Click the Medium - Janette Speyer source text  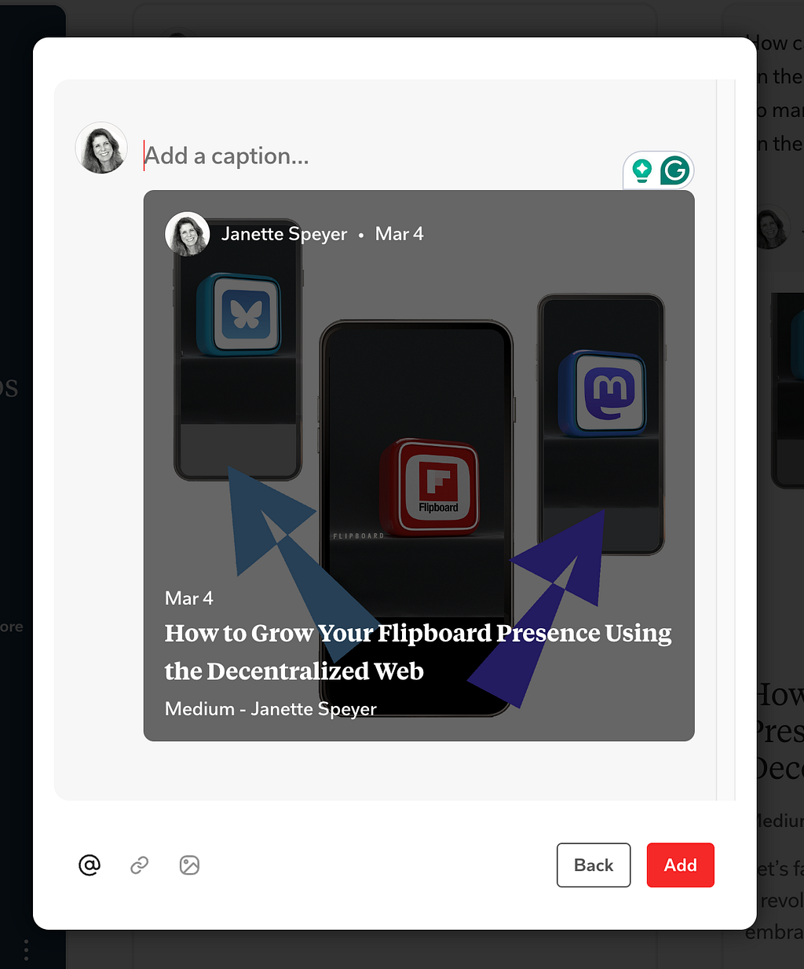tap(271, 709)
